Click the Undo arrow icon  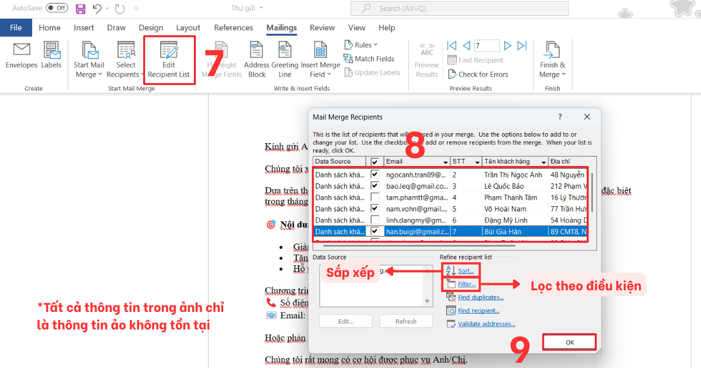point(97,8)
